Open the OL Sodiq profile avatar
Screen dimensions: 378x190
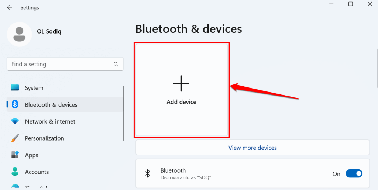pos(19,34)
